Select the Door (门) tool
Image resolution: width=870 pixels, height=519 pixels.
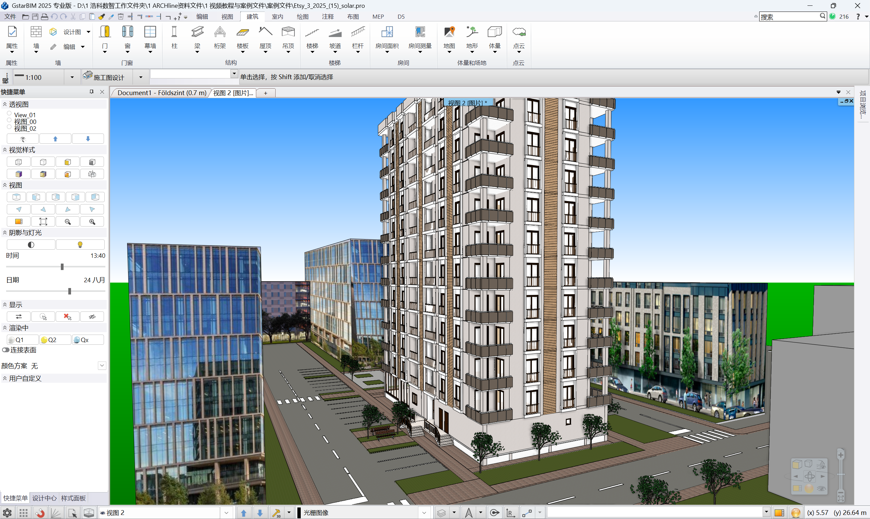[105, 32]
